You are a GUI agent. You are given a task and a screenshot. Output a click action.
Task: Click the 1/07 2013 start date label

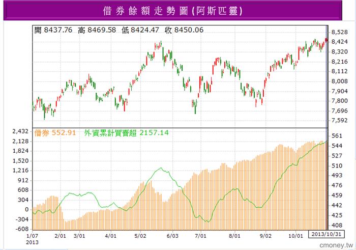pyautogui.click(x=32, y=239)
